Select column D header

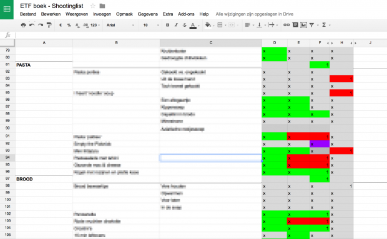275,43
